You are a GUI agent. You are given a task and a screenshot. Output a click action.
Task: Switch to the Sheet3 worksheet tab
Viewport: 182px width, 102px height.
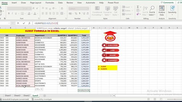[x=17, y=95]
